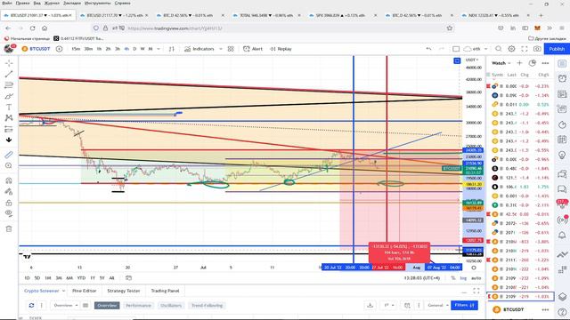Switch to the 30m timeframe

click(88, 49)
